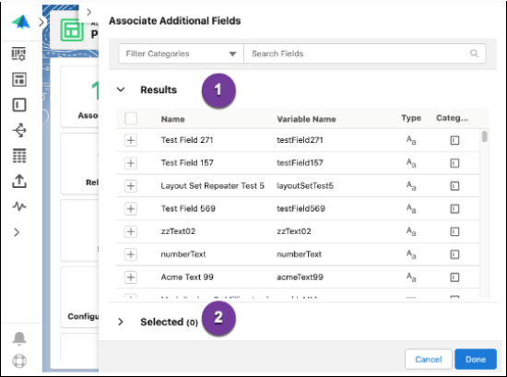Collapse the Results section
This screenshot has height=377, width=507.
click(x=121, y=89)
